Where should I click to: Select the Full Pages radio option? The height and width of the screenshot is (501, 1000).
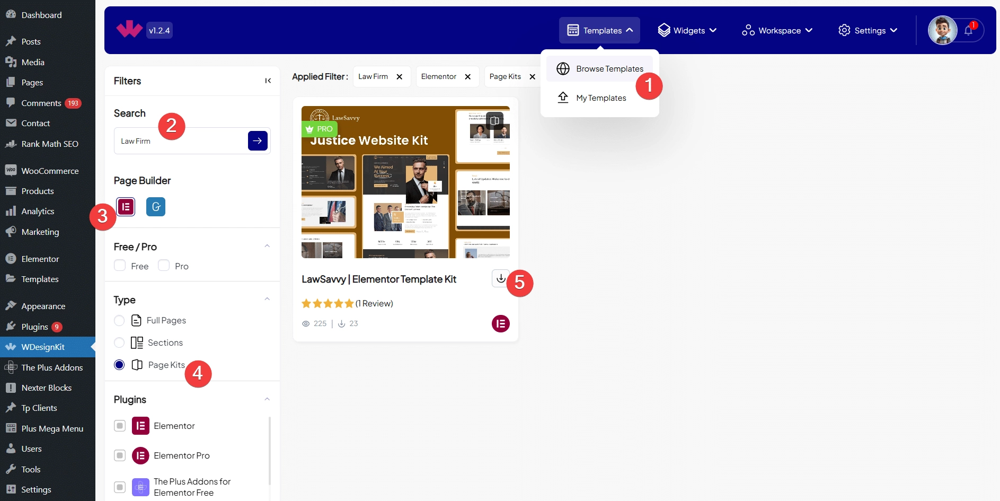(119, 321)
